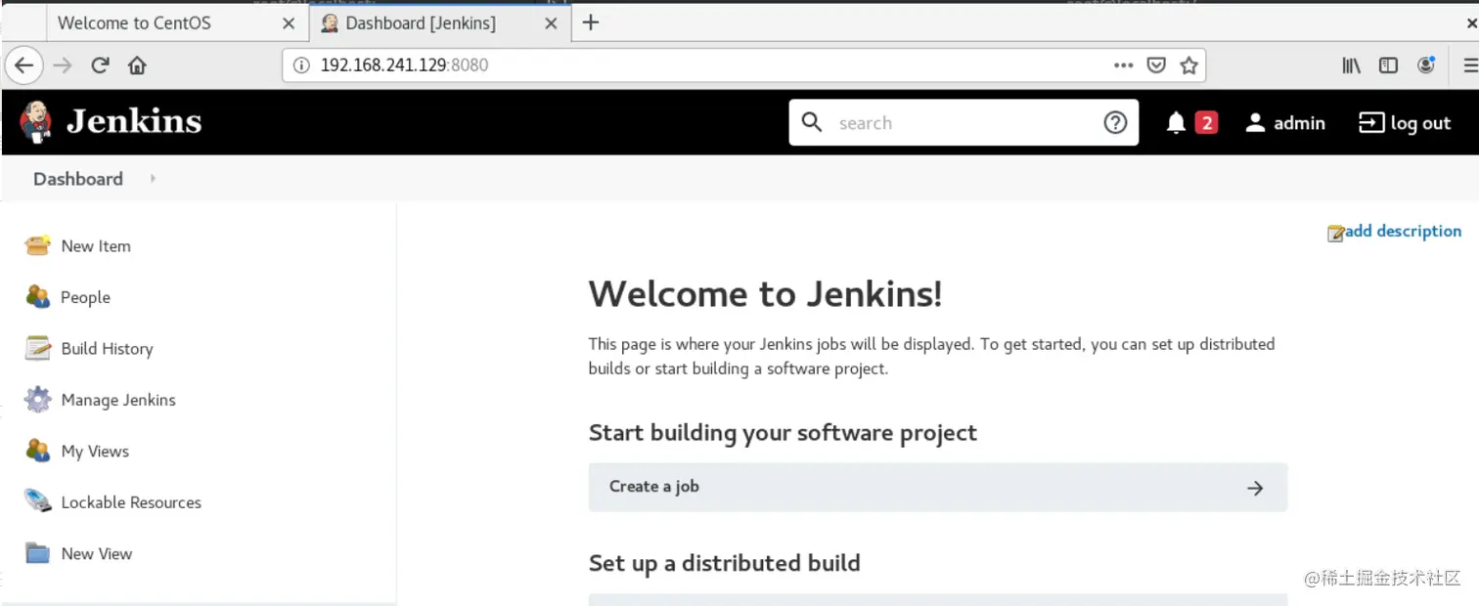
Task: Close the Dashboard [Jenkins] tab
Action: click(551, 22)
